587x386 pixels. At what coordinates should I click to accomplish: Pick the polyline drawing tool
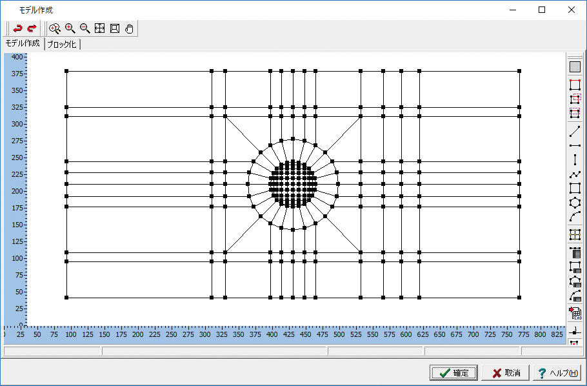[575, 174]
